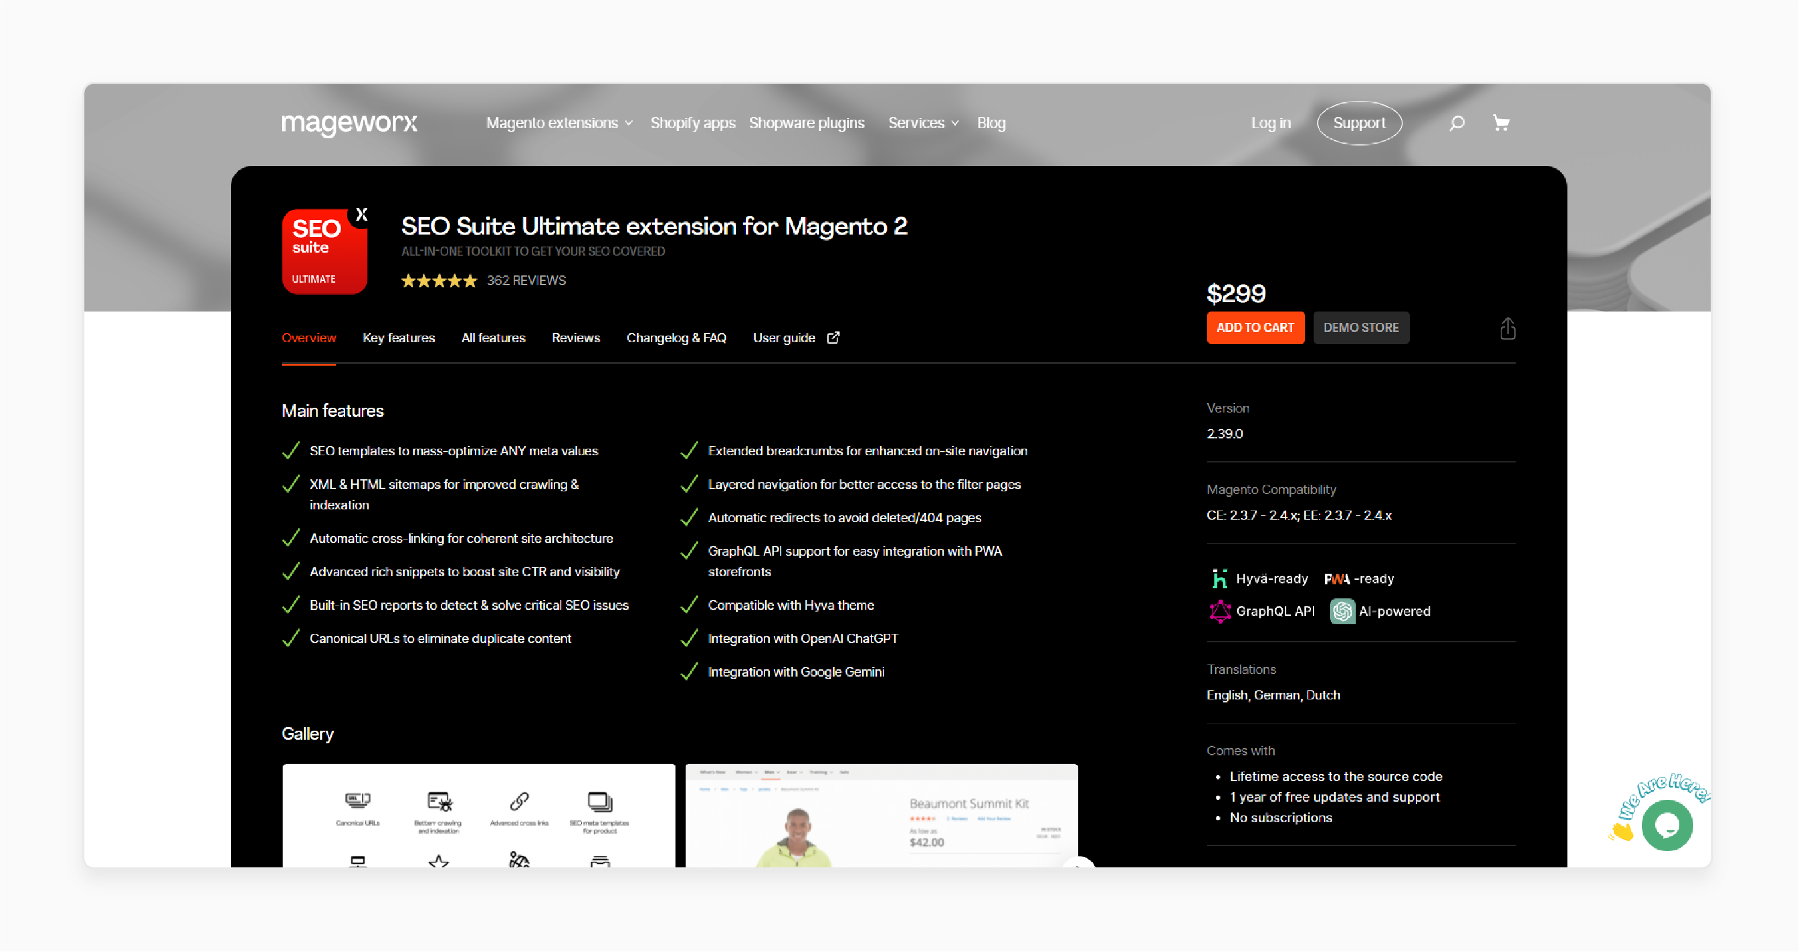Click the GraphQL API icon badge
The width and height of the screenshot is (1799, 952).
(1221, 610)
